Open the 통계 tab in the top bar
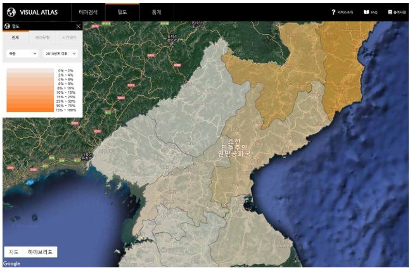This screenshot has height=268, width=410. (157, 12)
